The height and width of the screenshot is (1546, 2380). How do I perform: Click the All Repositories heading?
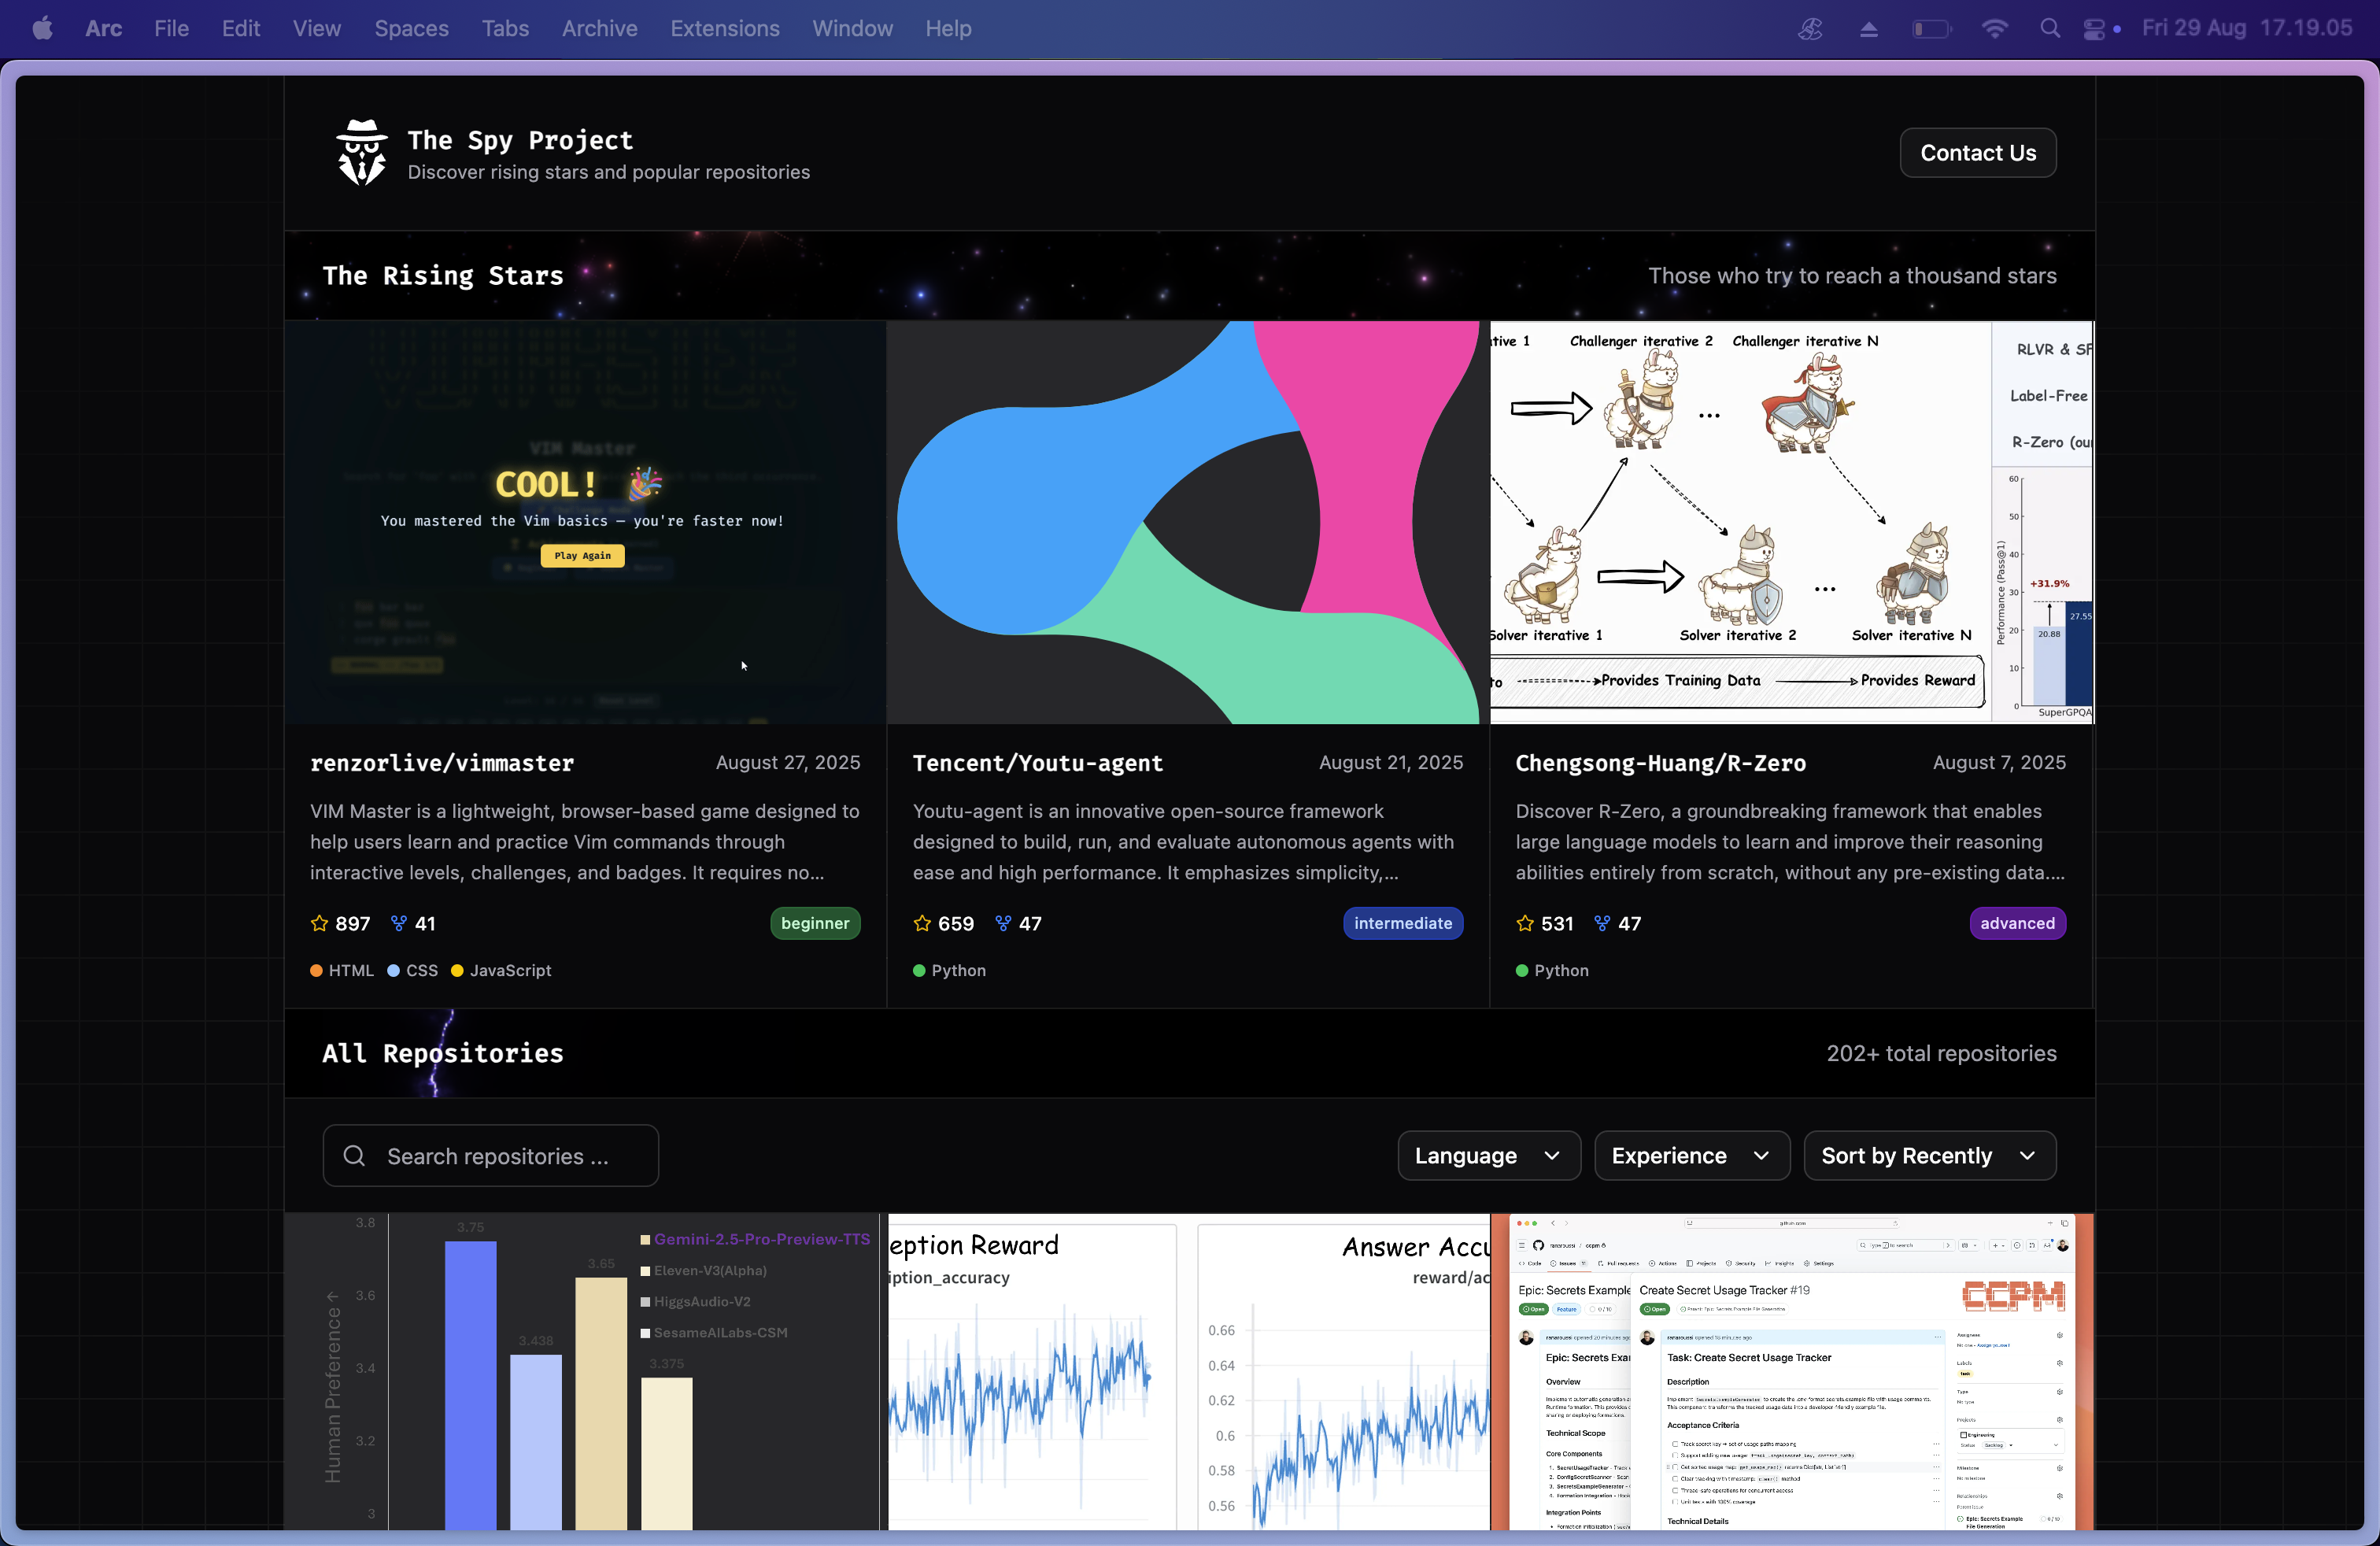[442, 1053]
